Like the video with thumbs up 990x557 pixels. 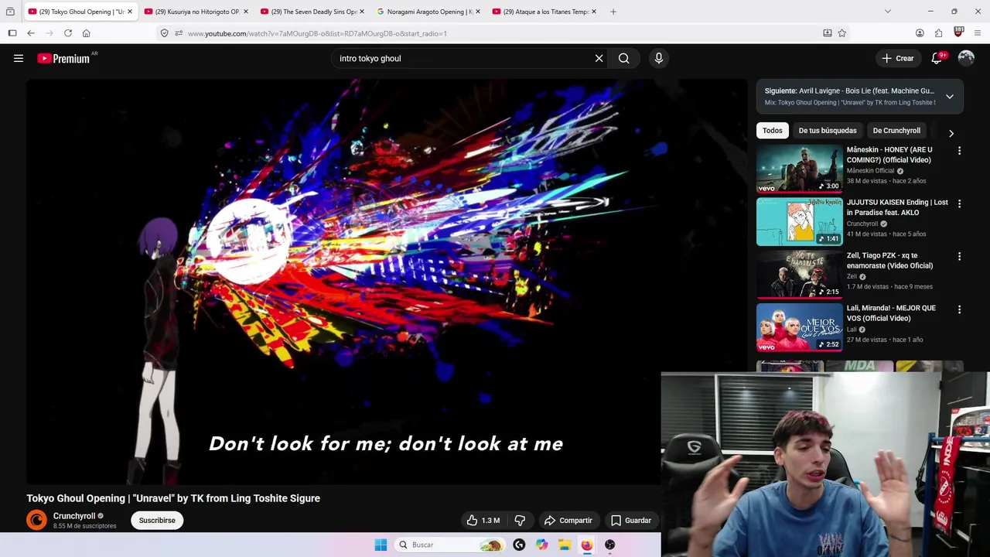[x=483, y=521]
